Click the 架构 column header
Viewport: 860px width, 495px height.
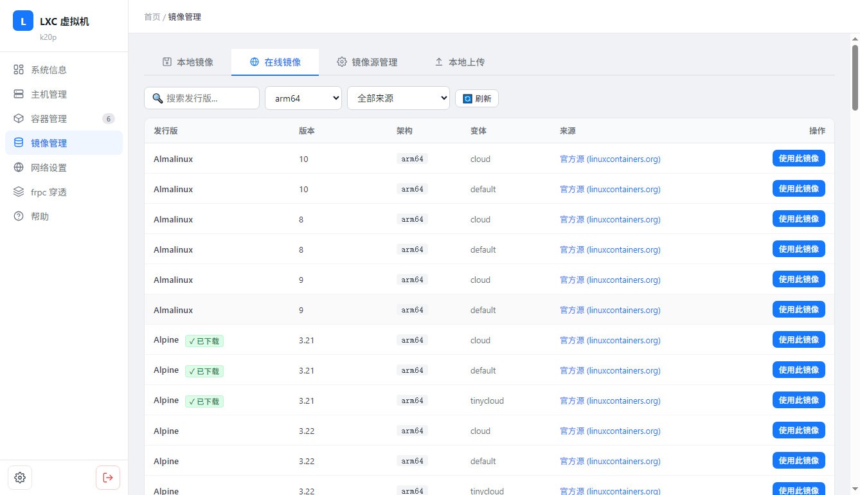point(404,130)
